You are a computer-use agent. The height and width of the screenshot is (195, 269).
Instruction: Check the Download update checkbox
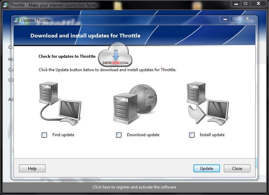coord(119,135)
